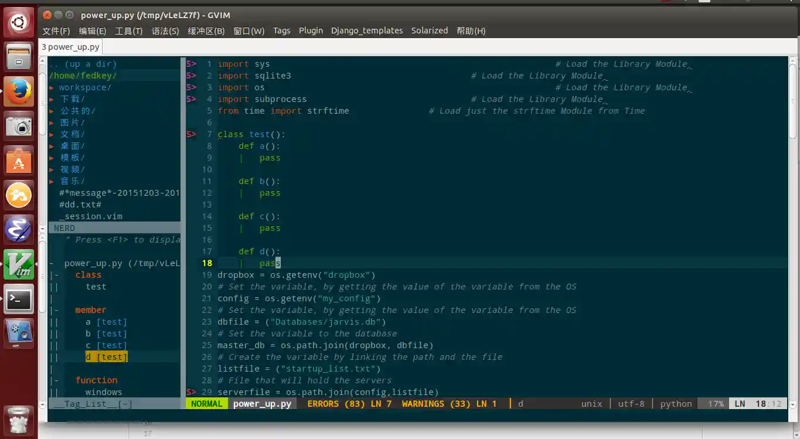Switch to the power_up.py tab
The height and width of the screenshot is (439, 800).
click(x=70, y=47)
